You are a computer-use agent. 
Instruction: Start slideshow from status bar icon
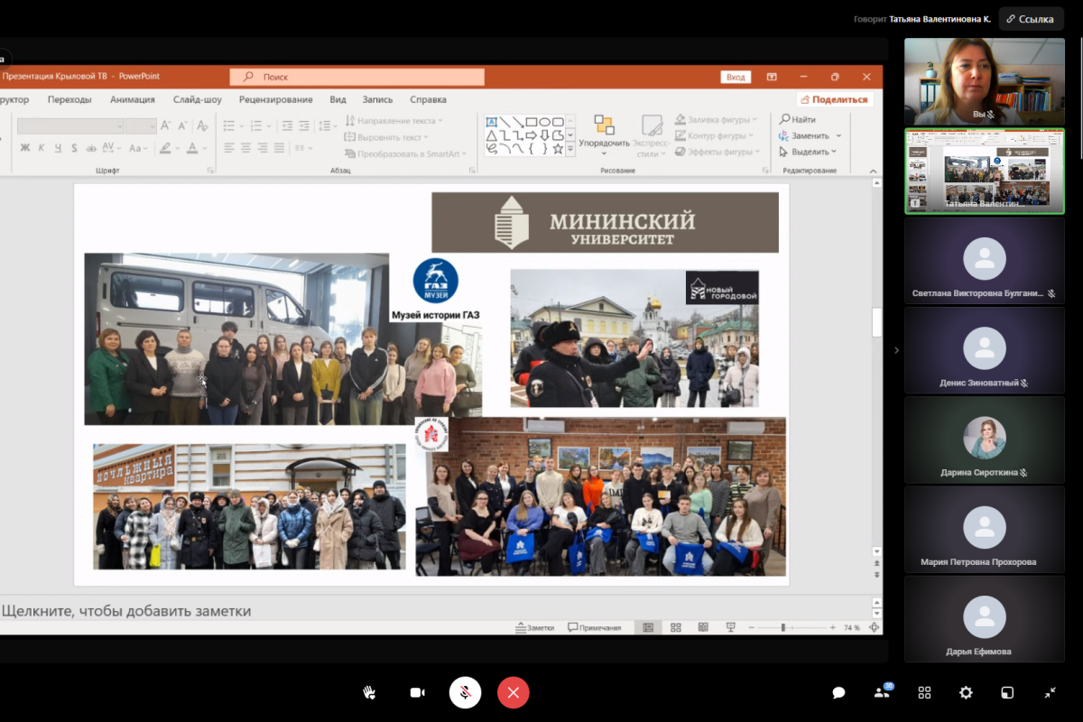[x=730, y=627]
